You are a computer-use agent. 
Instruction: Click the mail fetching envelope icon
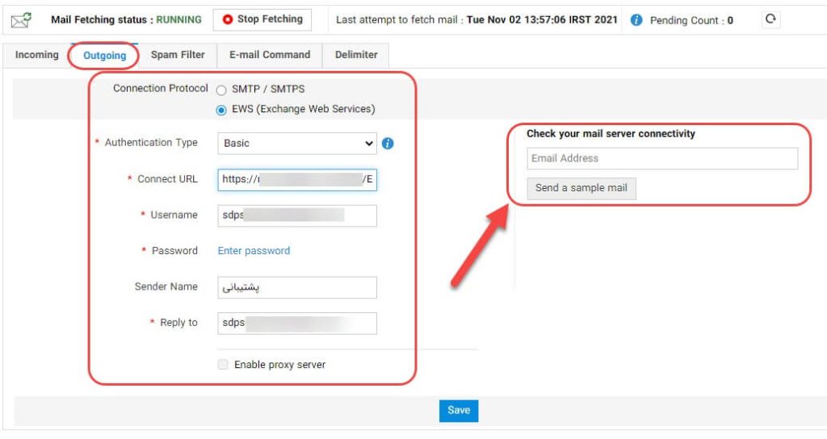coord(21,20)
